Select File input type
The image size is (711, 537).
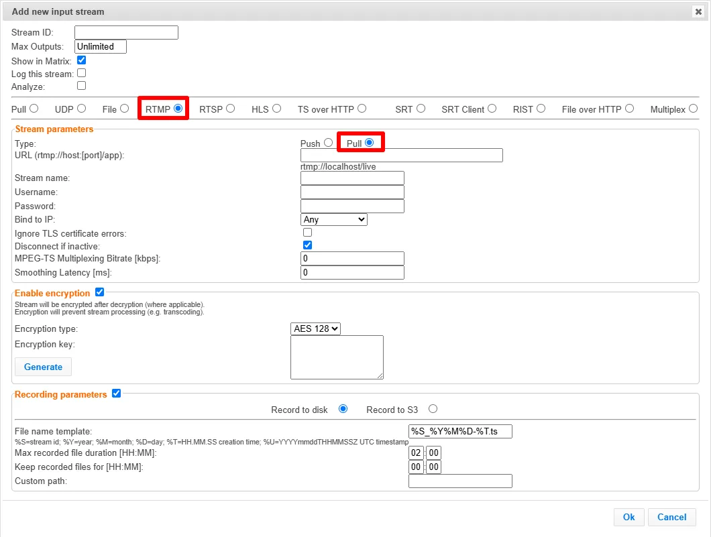pyautogui.click(x=125, y=109)
